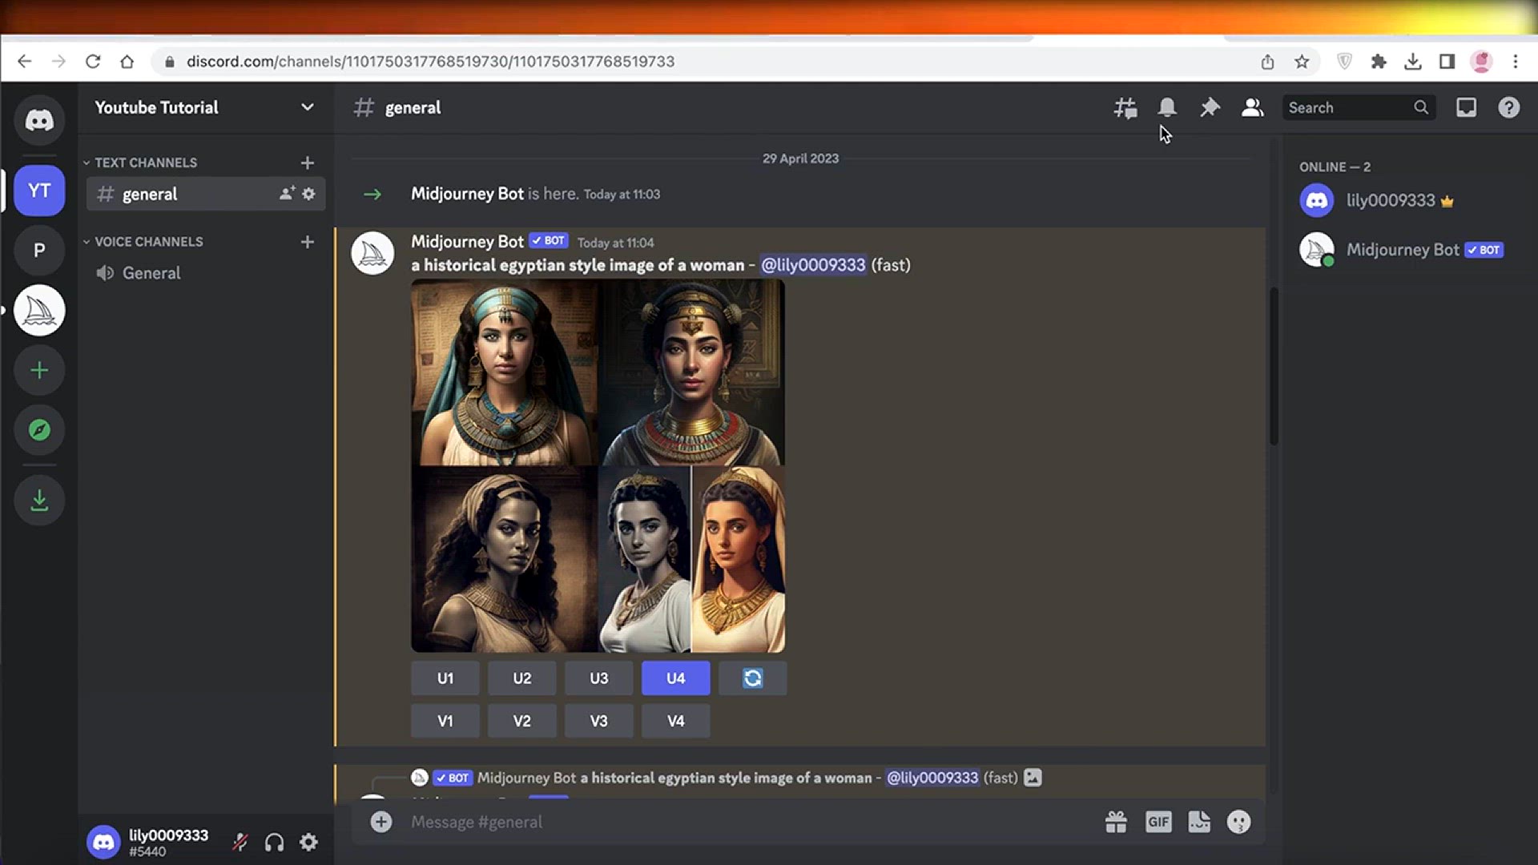Click the @lily0009333 mention in message
1538x865 pixels.
point(813,265)
